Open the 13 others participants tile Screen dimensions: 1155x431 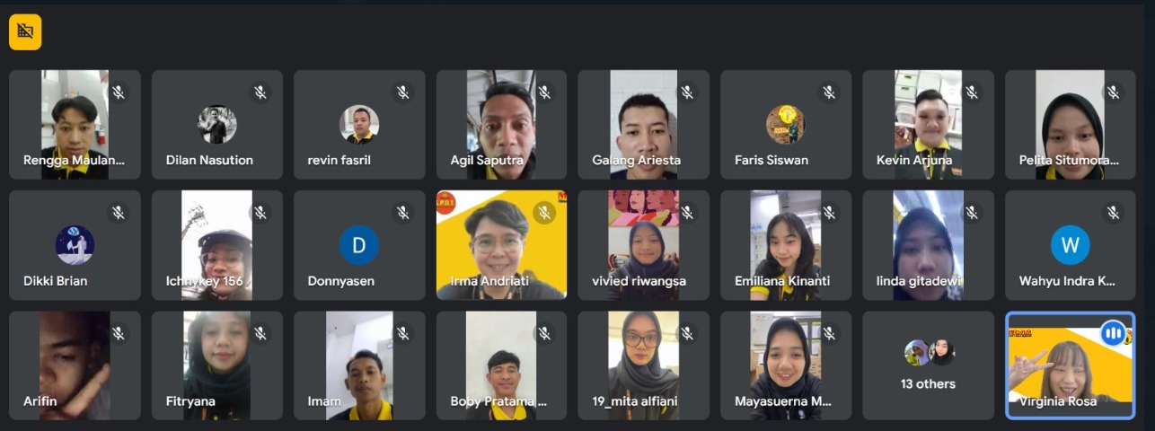(x=928, y=365)
